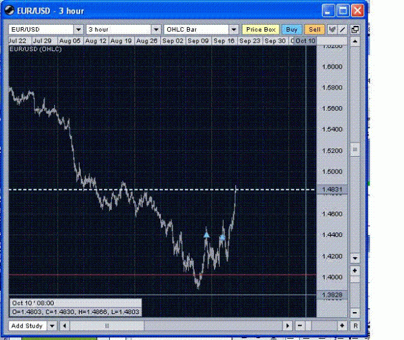Open the EUR/USD symbol dropdown arrow
Viewport: 404px width, 340px height.
coord(78,30)
